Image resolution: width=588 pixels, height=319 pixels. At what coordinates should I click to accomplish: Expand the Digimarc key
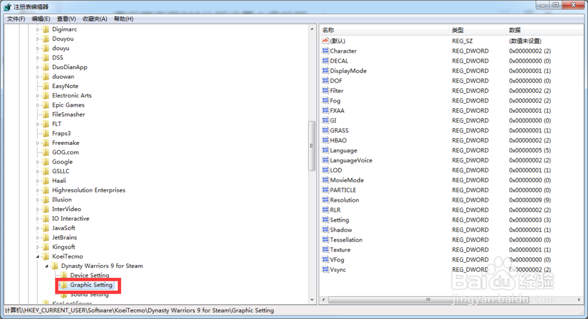[38, 29]
